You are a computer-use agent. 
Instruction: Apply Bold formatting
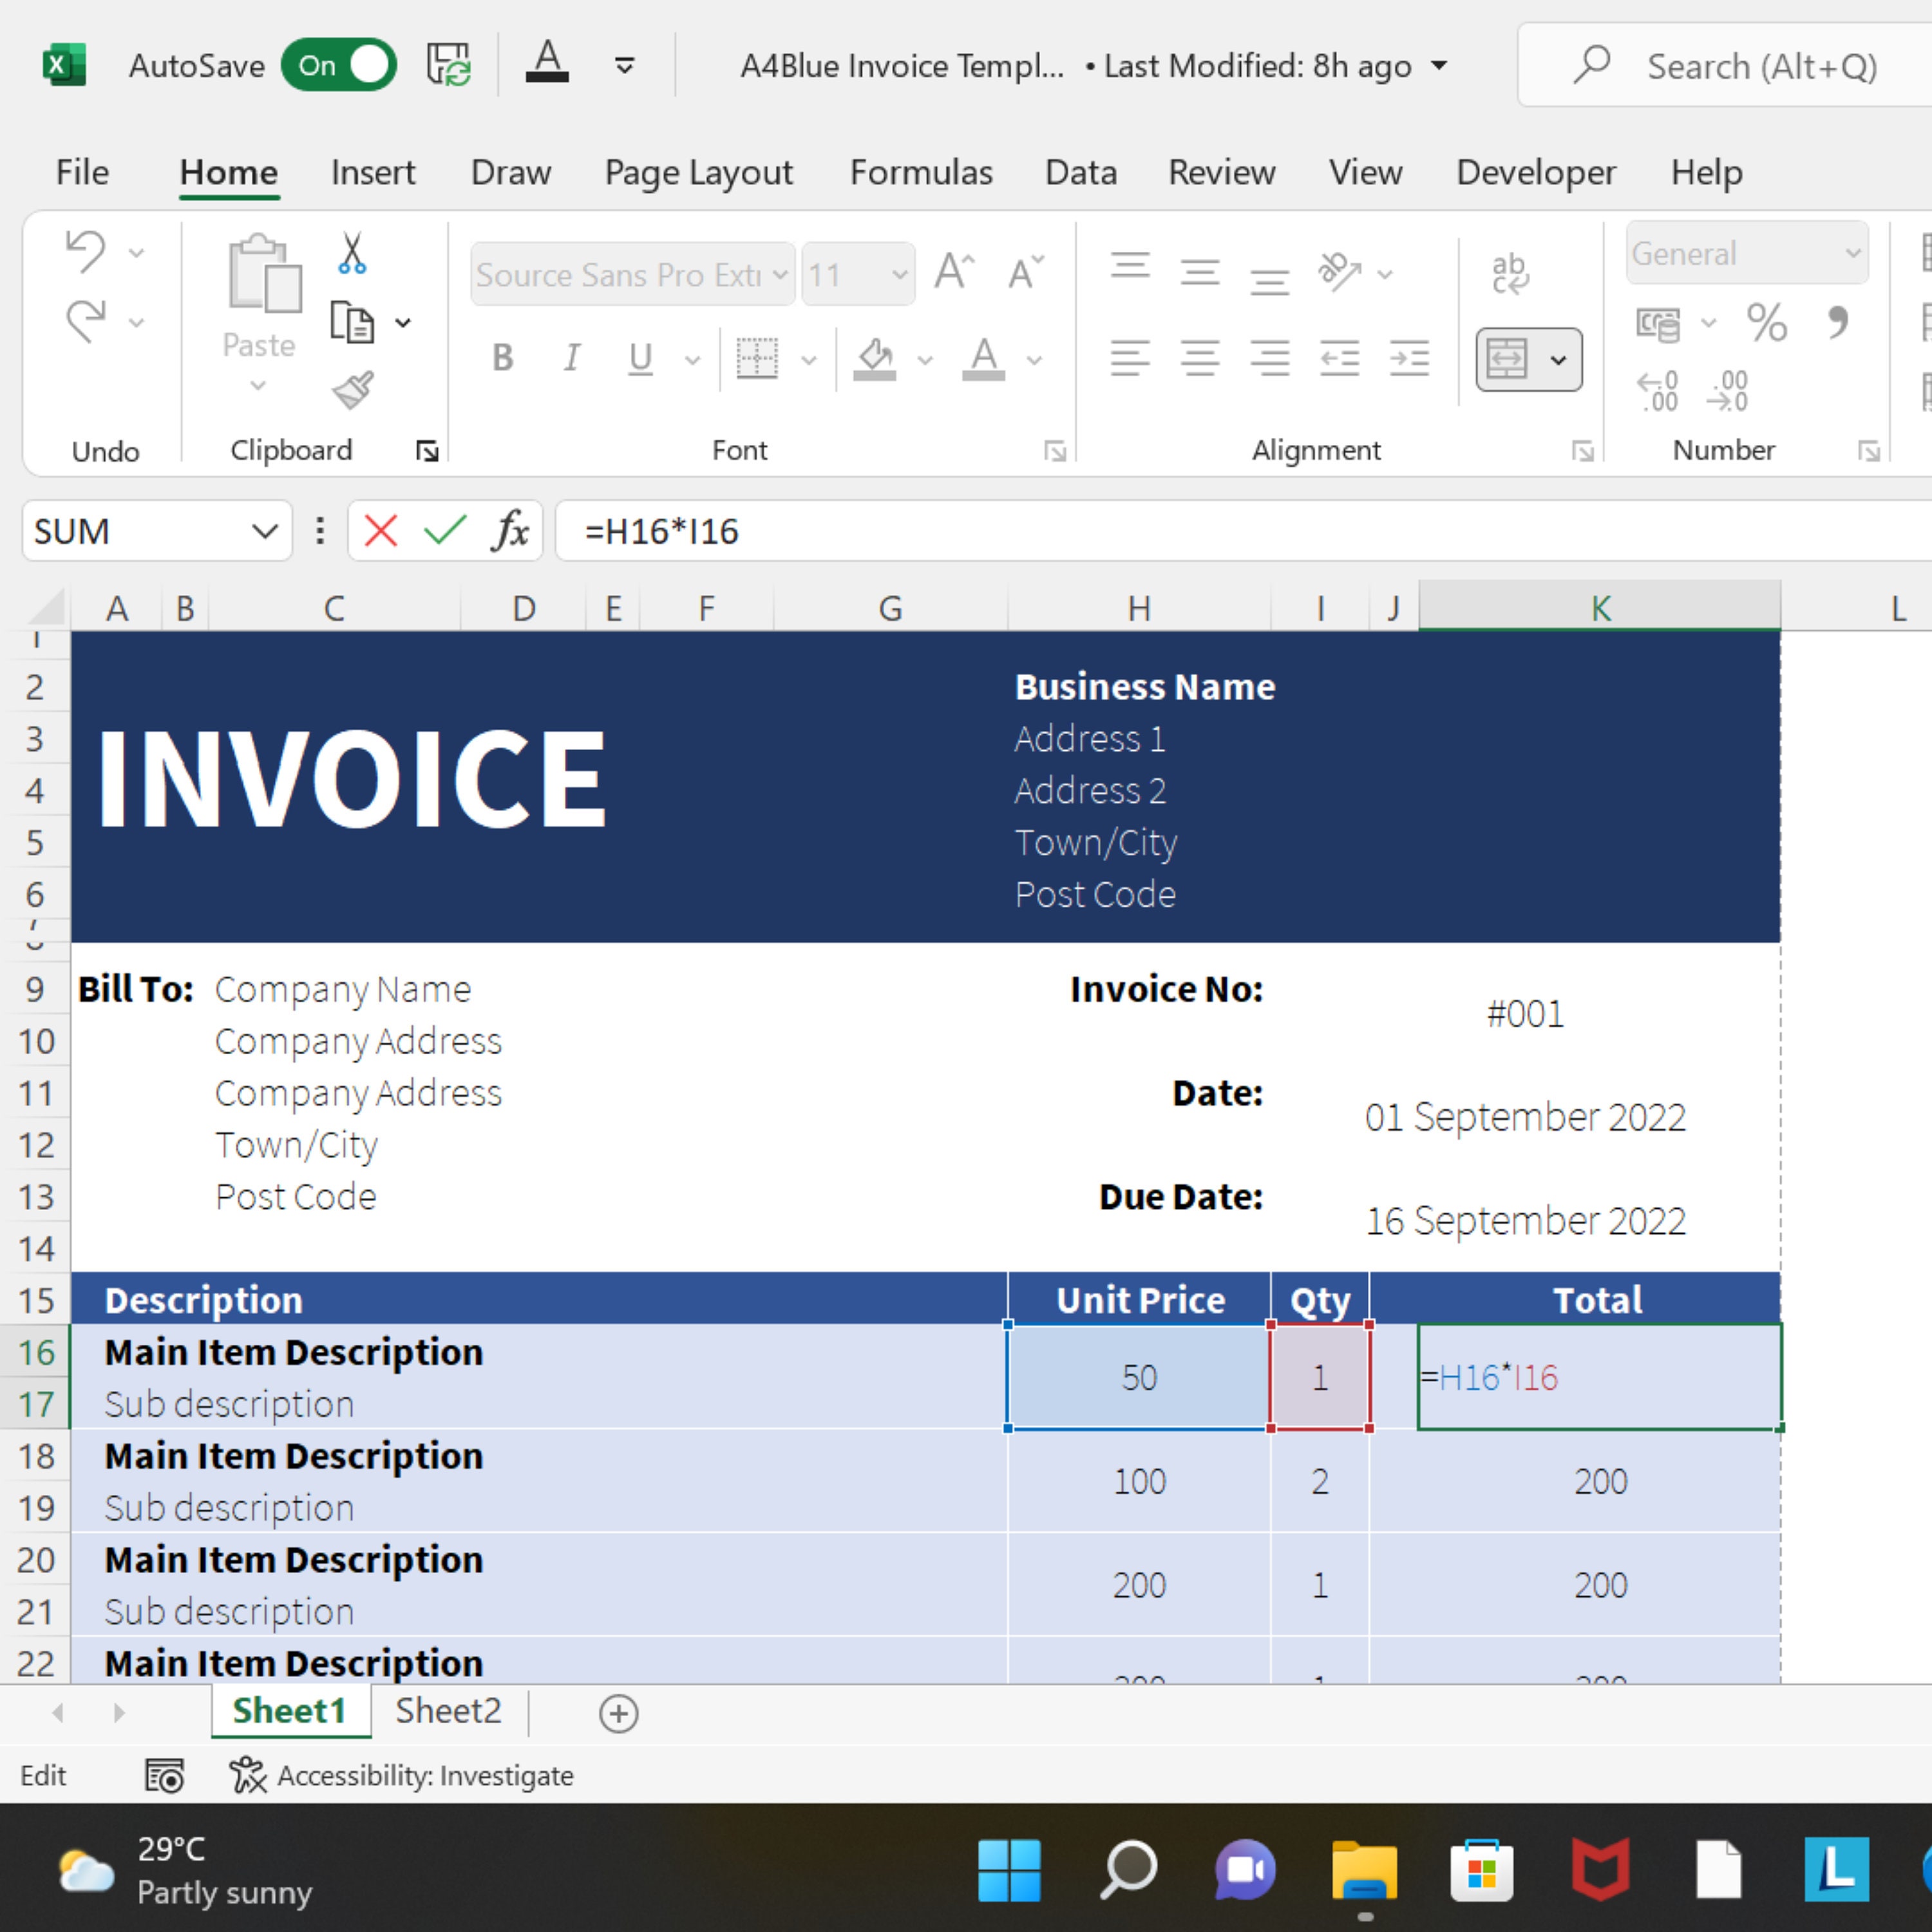502,358
